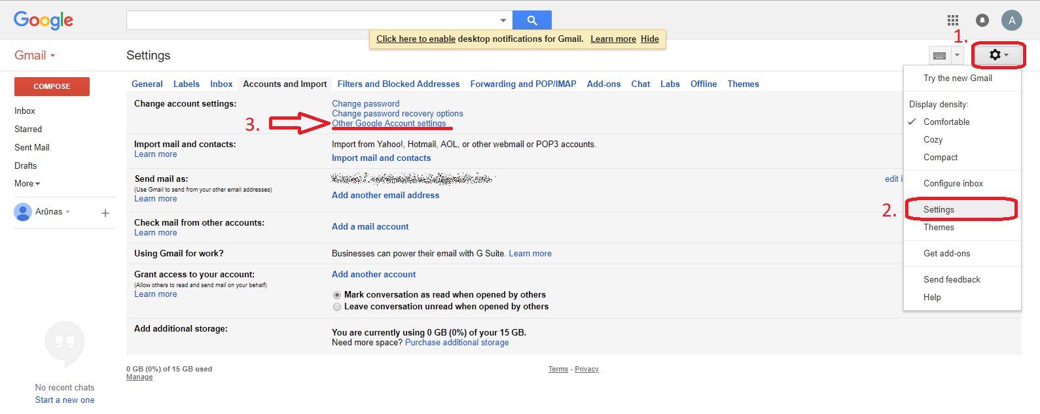Image resolution: width=1040 pixels, height=414 pixels.
Task: Open the notifications bell
Action: click(982, 20)
